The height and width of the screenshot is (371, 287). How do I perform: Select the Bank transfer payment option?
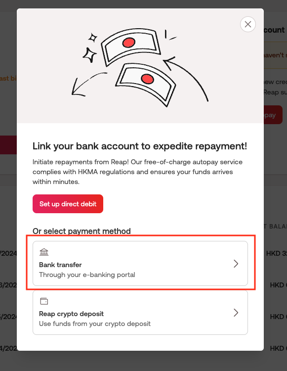(140, 263)
